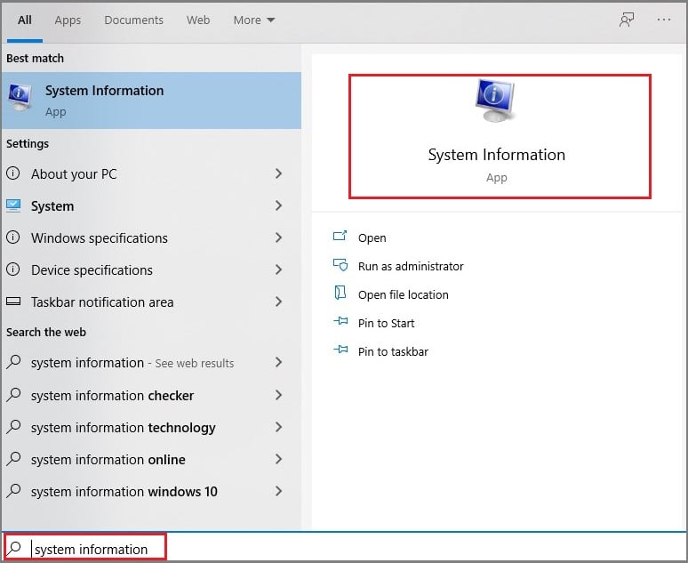Switch to the Apps tab
This screenshot has width=688, height=563.
pos(68,20)
